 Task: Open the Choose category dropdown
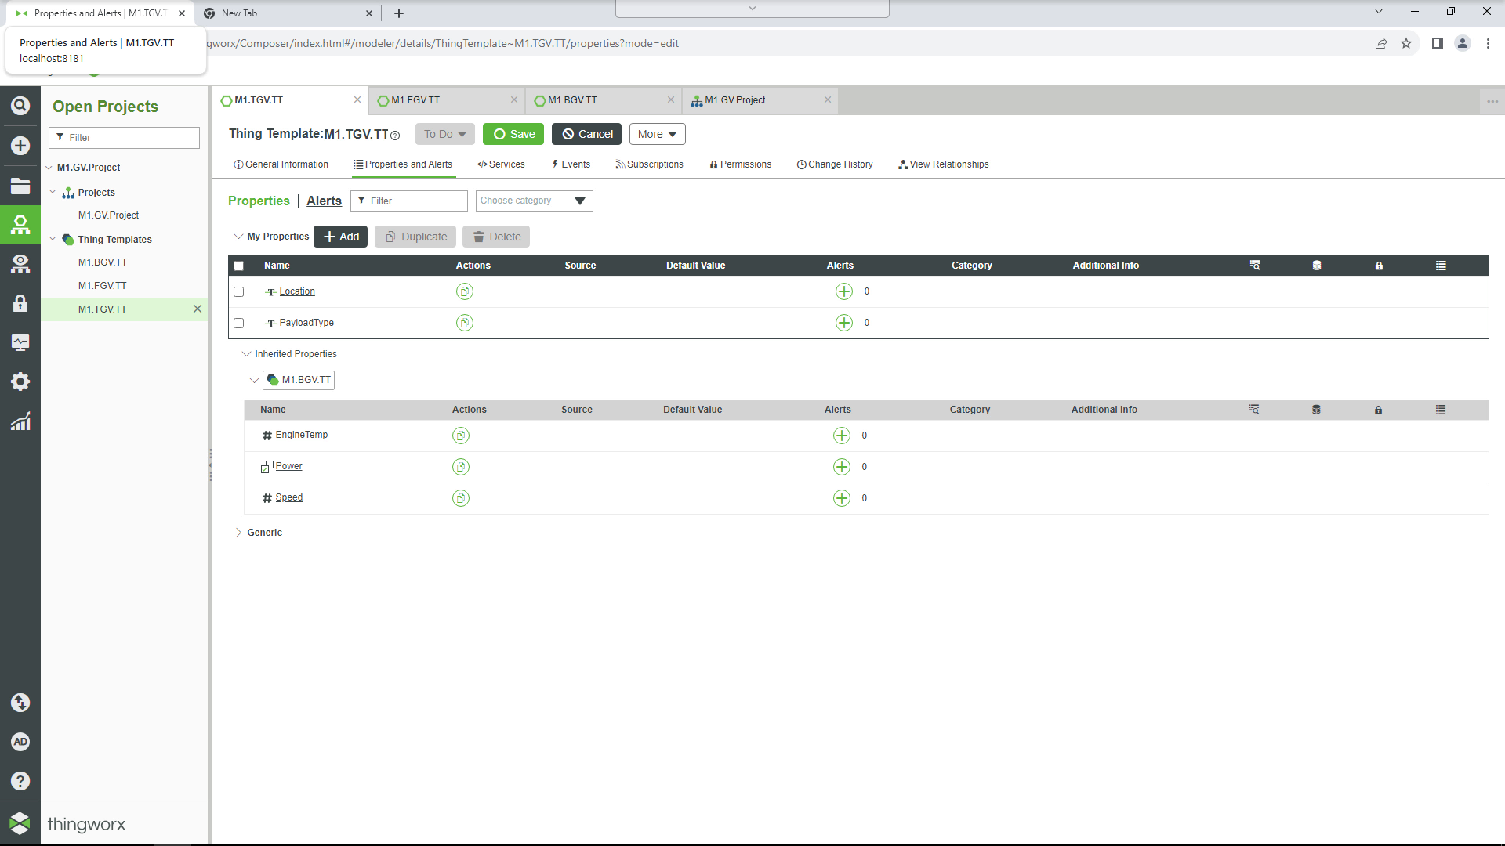[534, 201]
